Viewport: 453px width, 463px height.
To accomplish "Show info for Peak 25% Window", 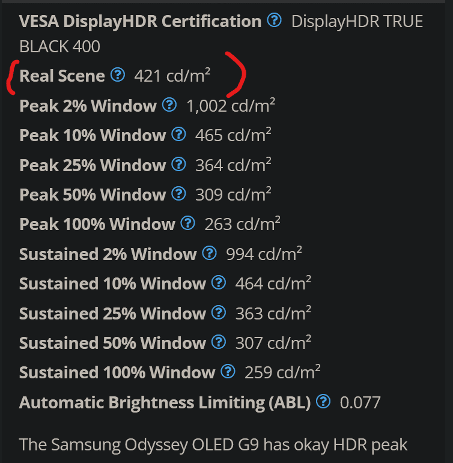I will [x=179, y=164].
